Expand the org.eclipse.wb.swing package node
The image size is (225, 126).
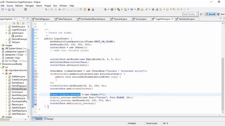tap(3, 70)
